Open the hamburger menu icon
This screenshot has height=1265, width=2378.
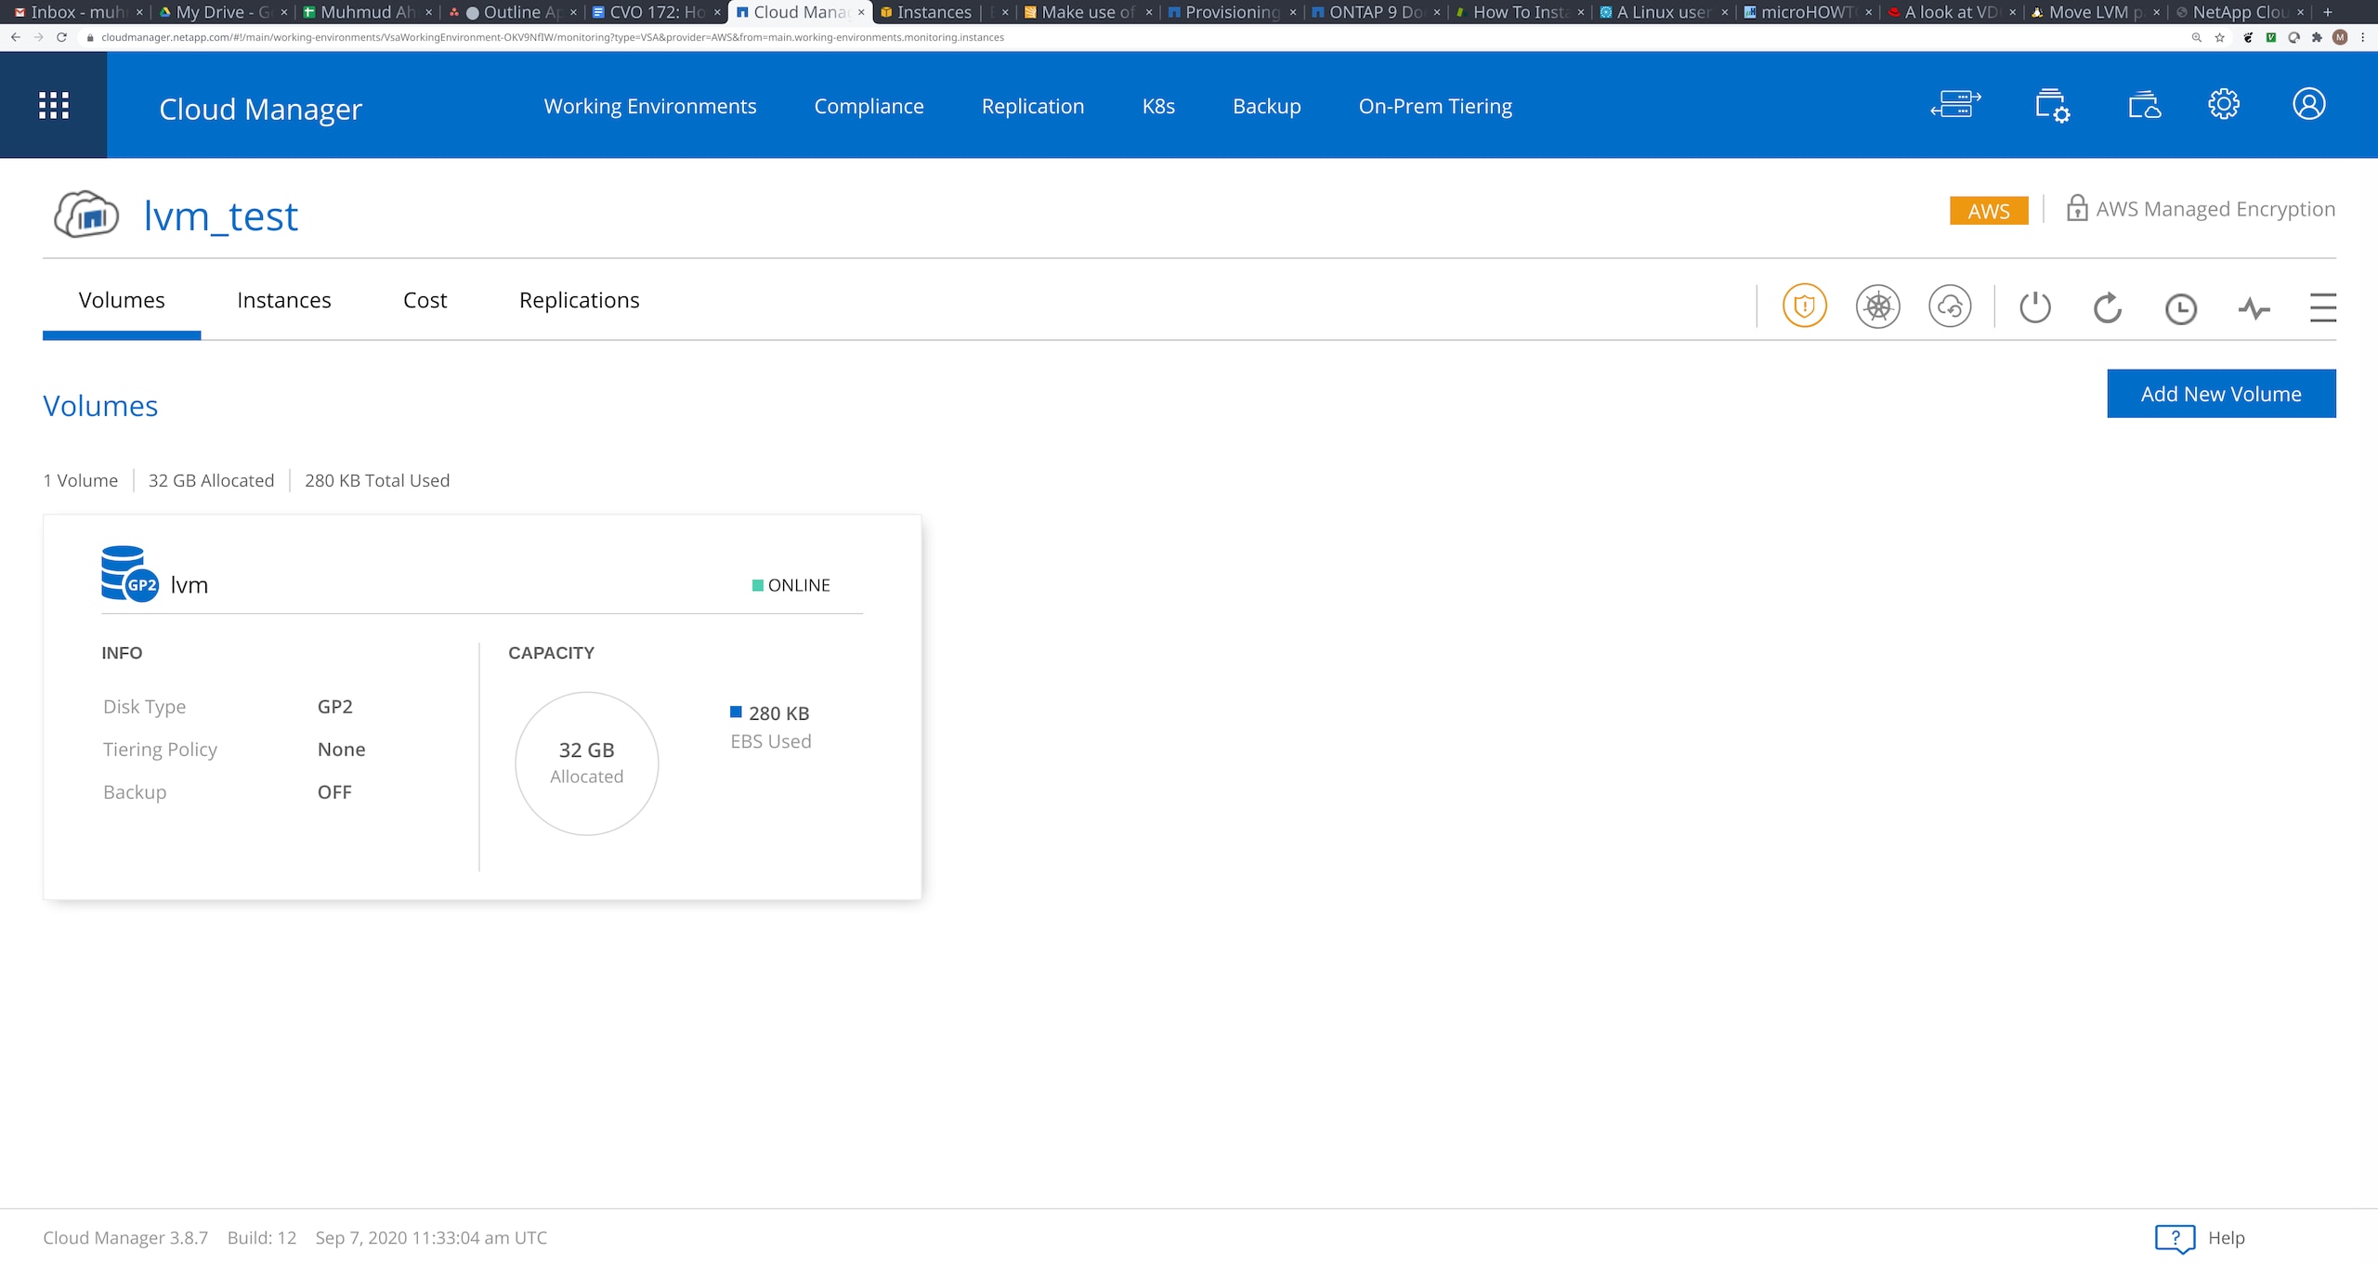point(2322,307)
